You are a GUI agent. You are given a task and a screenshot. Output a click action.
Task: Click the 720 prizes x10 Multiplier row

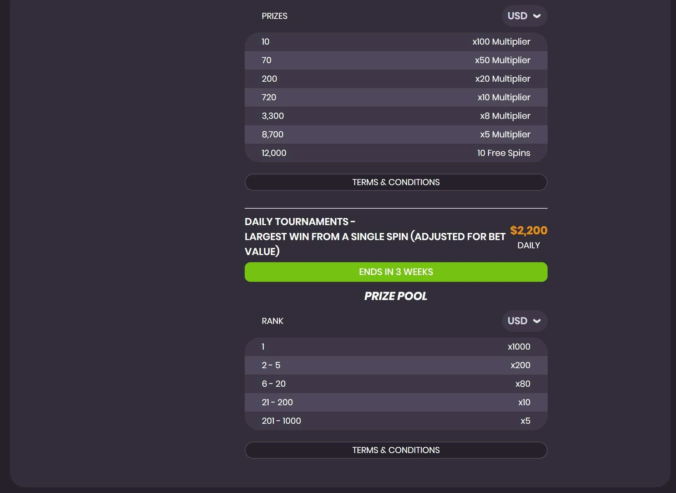pyautogui.click(x=396, y=97)
